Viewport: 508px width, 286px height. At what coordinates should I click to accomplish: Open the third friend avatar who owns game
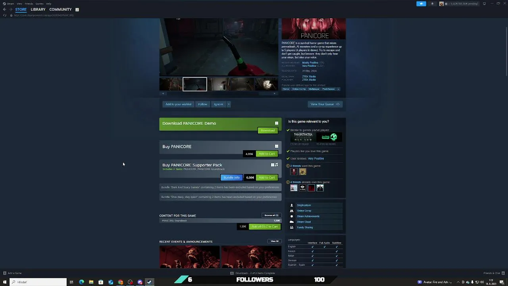(x=311, y=188)
